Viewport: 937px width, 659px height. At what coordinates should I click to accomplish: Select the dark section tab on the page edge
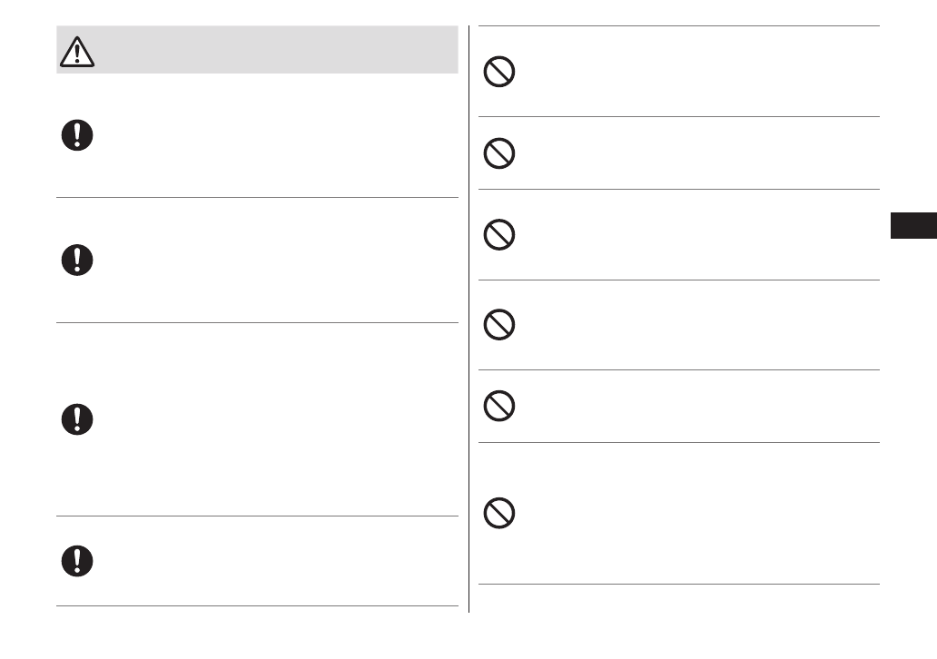[912, 226]
